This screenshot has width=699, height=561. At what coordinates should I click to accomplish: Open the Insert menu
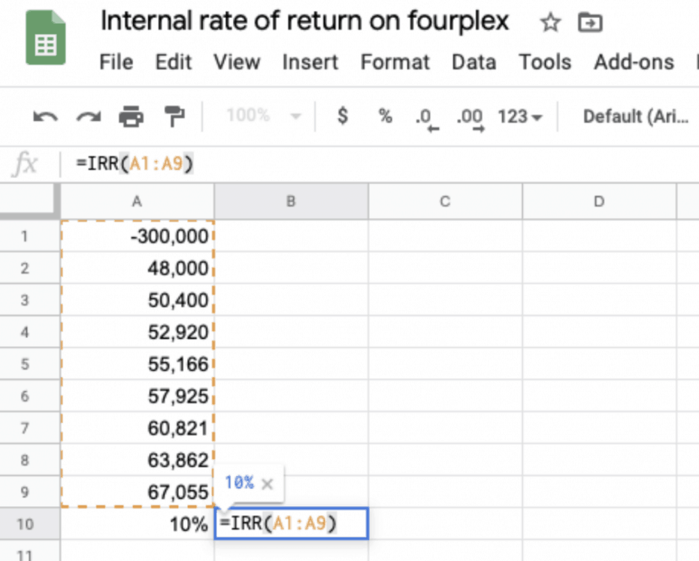[x=310, y=62]
